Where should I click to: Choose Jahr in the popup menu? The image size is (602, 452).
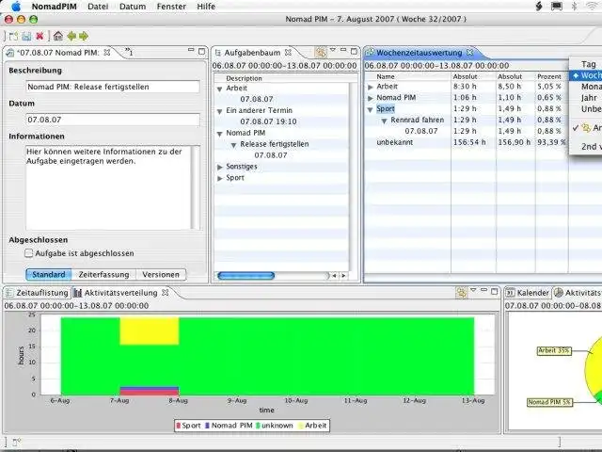click(588, 98)
